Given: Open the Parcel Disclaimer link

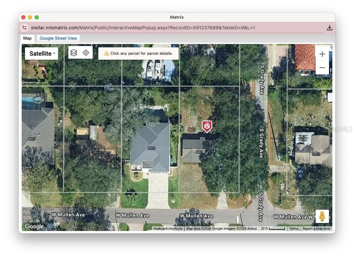Looking at the screenshot, I should 39,209.
